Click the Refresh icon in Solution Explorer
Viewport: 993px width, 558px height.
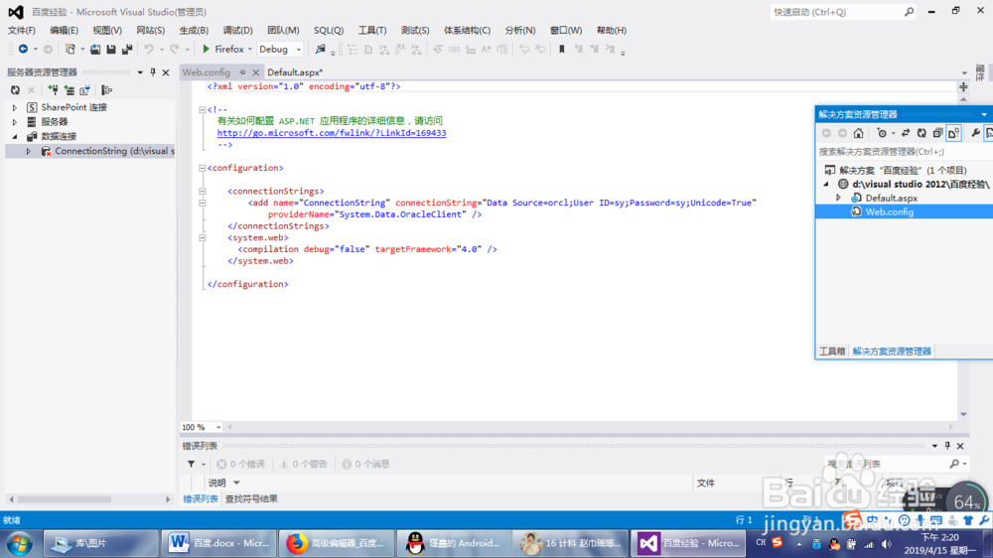(922, 133)
